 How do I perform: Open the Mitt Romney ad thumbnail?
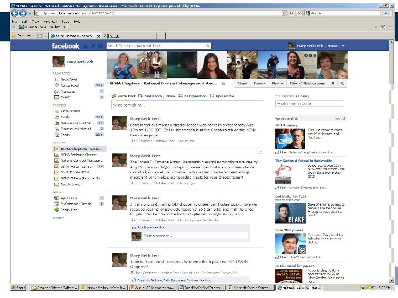(x=290, y=139)
